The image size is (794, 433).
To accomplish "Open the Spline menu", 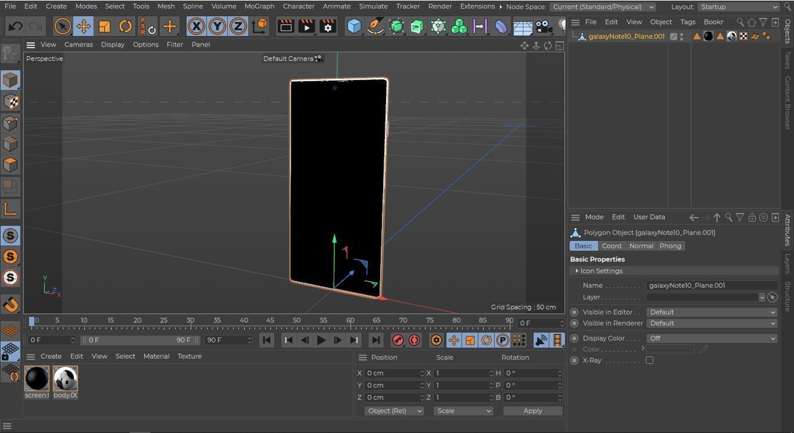I will click(193, 6).
